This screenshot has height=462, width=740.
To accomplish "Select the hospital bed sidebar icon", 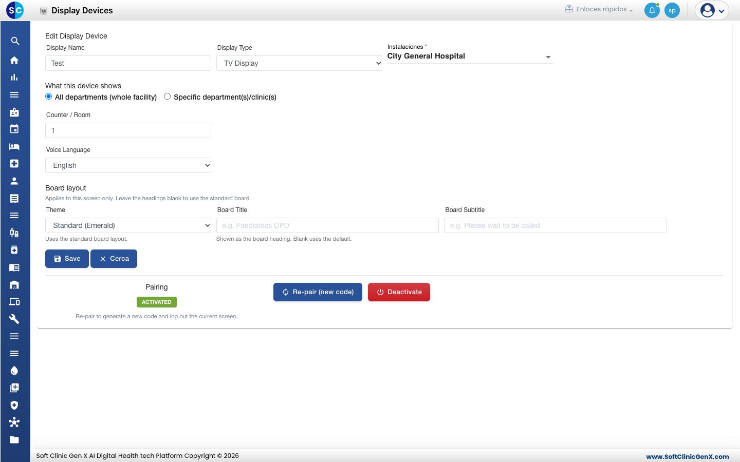I will pos(14,146).
